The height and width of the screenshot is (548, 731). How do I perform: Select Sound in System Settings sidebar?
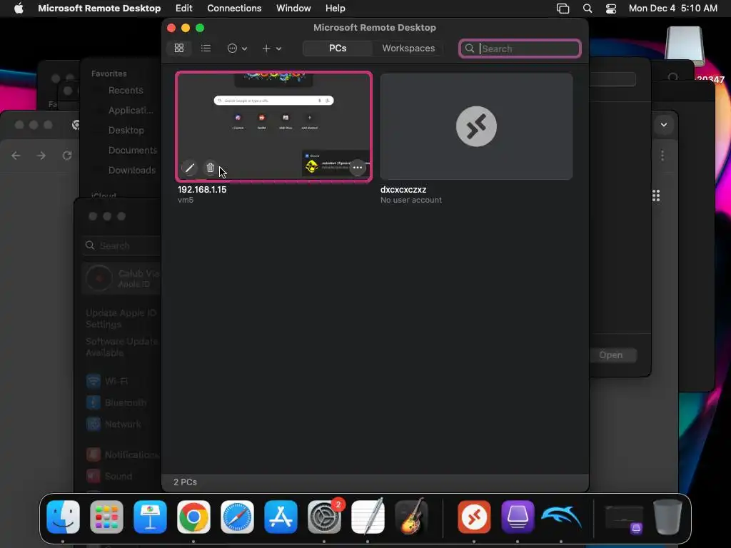click(x=110, y=476)
